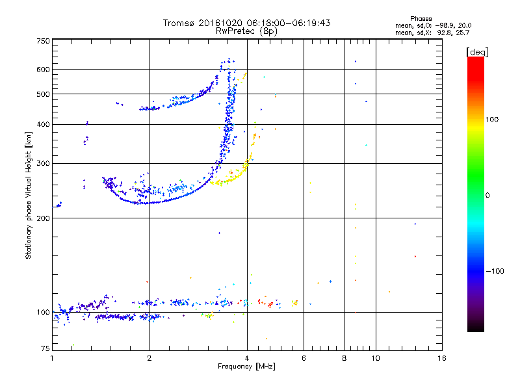520x390 pixels.
Task: Click the 'Phases' header label
Action: [x=421, y=19]
